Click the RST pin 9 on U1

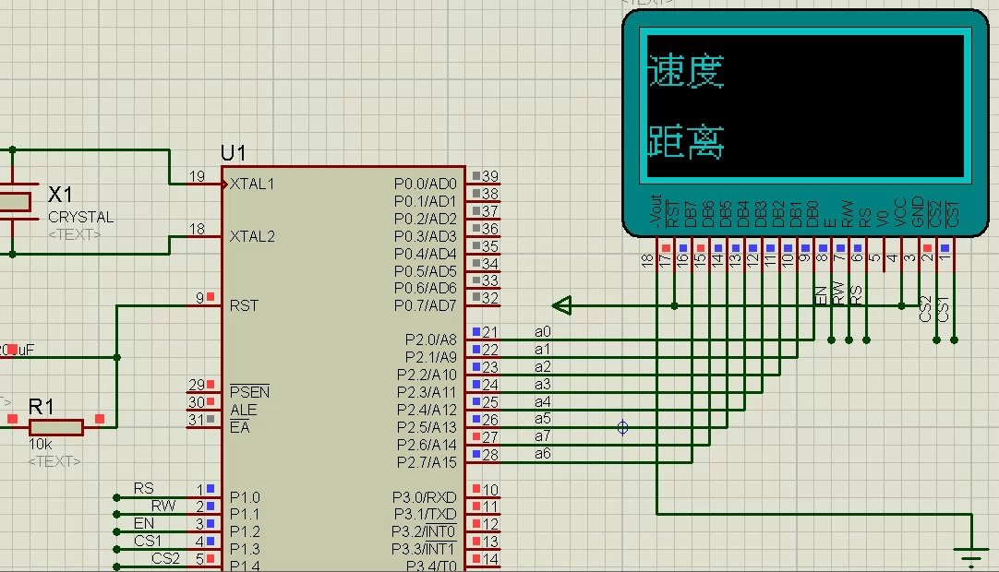click(205, 298)
